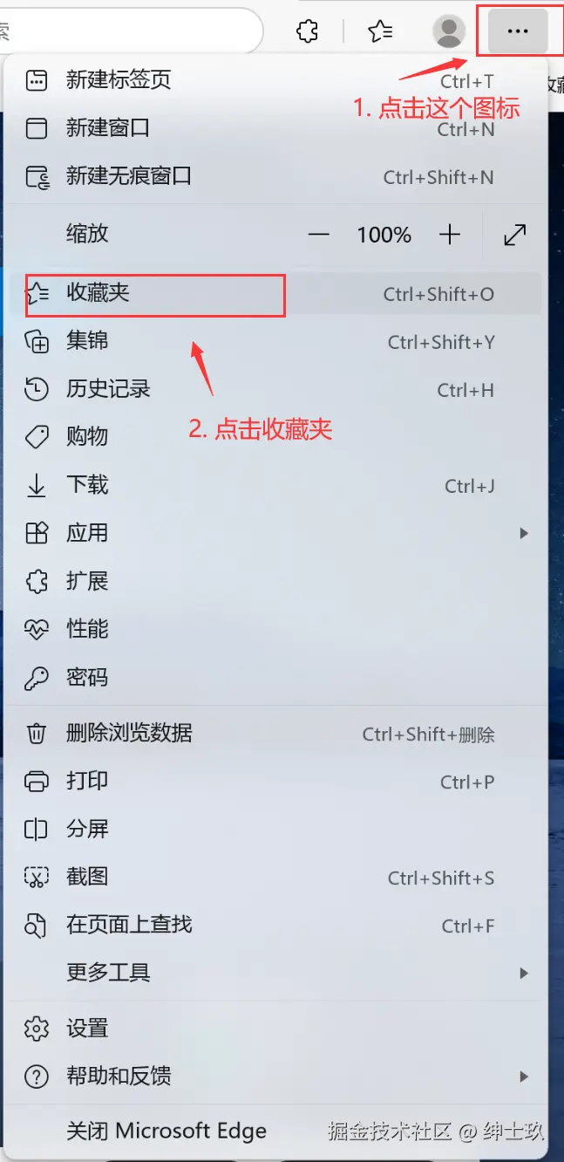
Task: Click the Extensions puzzle icon in toolbar
Action: point(307,32)
